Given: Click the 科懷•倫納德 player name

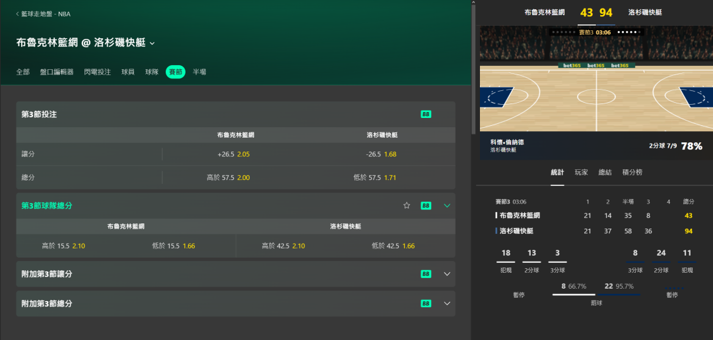Looking at the screenshot, I should (x=507, y=142).
